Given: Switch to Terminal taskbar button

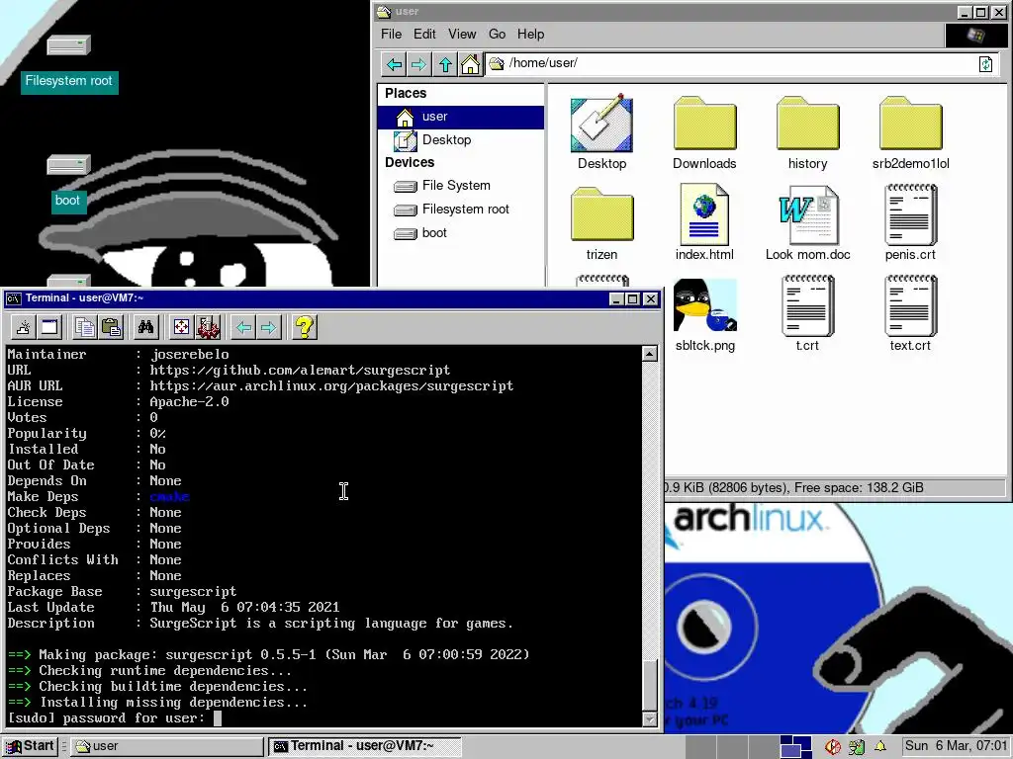Looking at the screenshot, I should click(365, 746).
